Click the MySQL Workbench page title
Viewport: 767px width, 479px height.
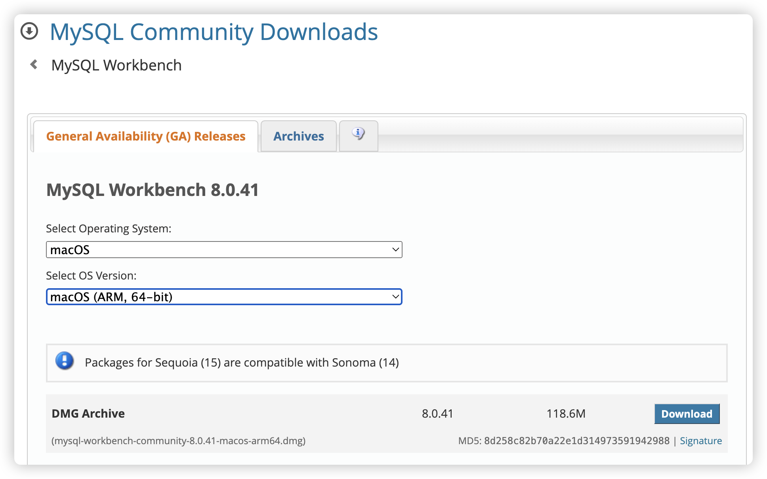pyautogui.click(x=116, y=65)
